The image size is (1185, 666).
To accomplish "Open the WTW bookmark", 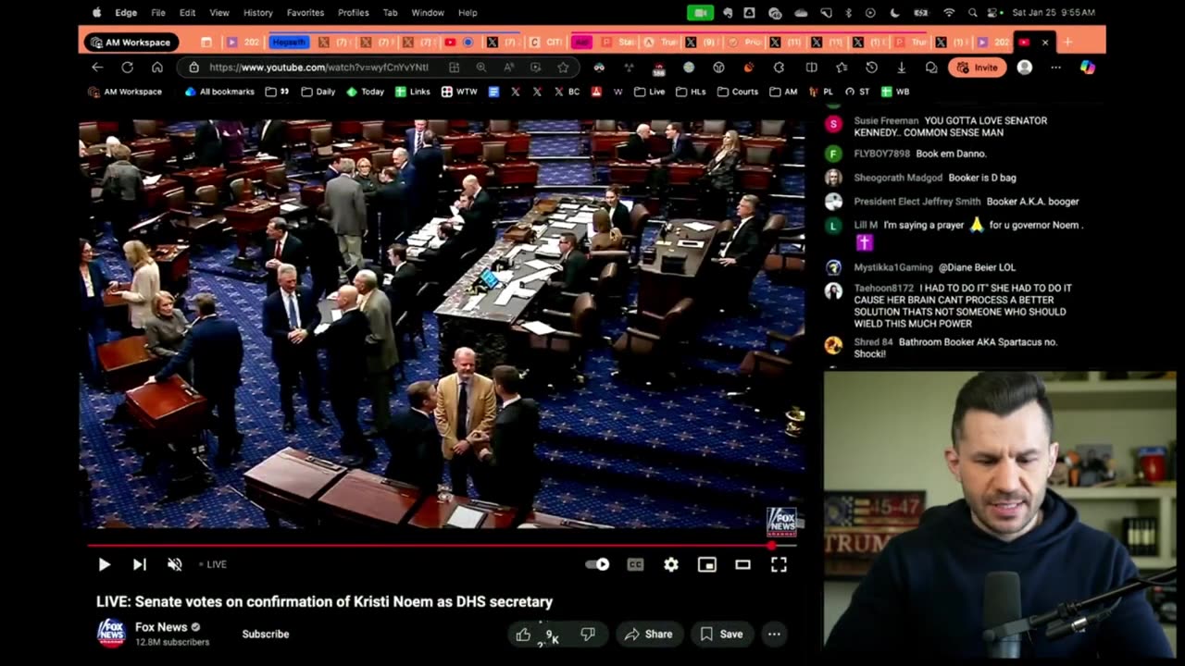I will point(459,92).
